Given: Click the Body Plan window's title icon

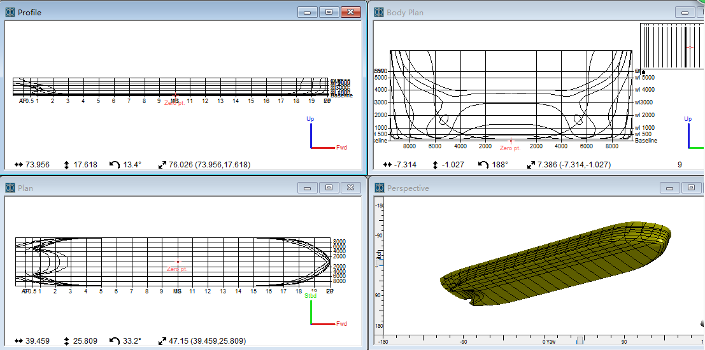Looking at the screenshot, I should pos(380,12).
